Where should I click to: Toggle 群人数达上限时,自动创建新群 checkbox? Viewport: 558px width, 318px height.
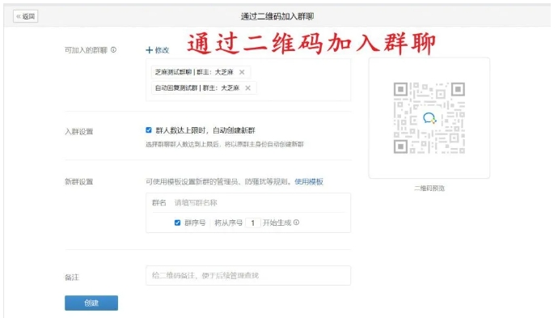pos(149,130)
